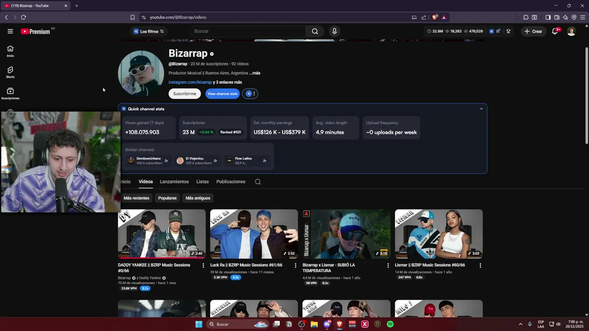The width and height of the screenshot is (589, 331).
Task: Switch to the Vídeos tab
Action: tap(146, 182)
